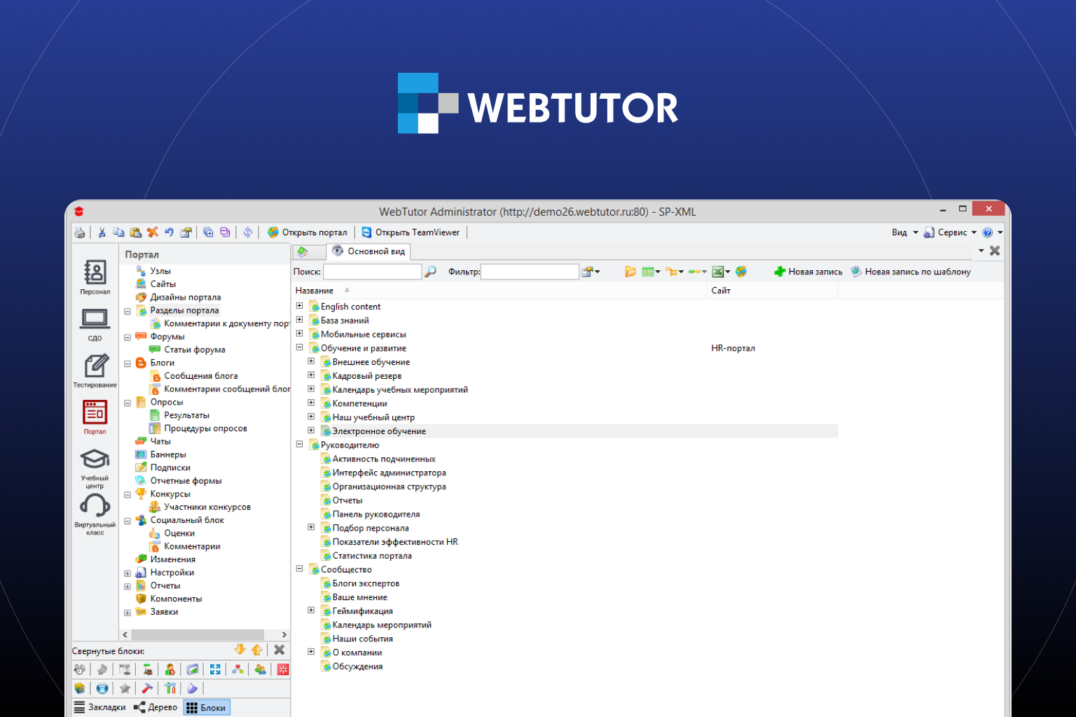1076x717 pixels.
Task: Collapse the Блоги tree node
Action: click(x=127, y=363)
